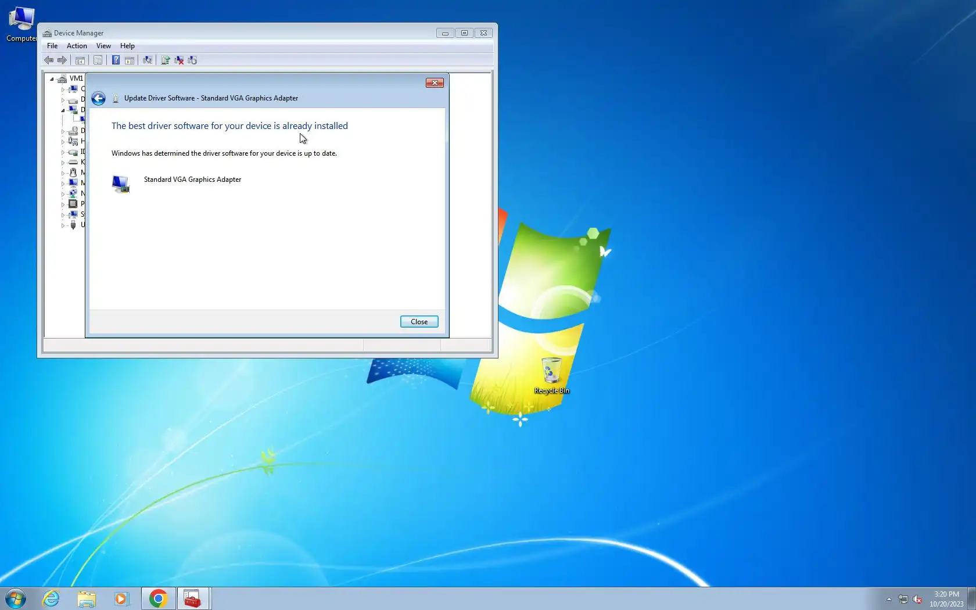Screen dimensions: 976x610
Task: Minimize the Device Manager window
Action: click(x=445, y=33)
